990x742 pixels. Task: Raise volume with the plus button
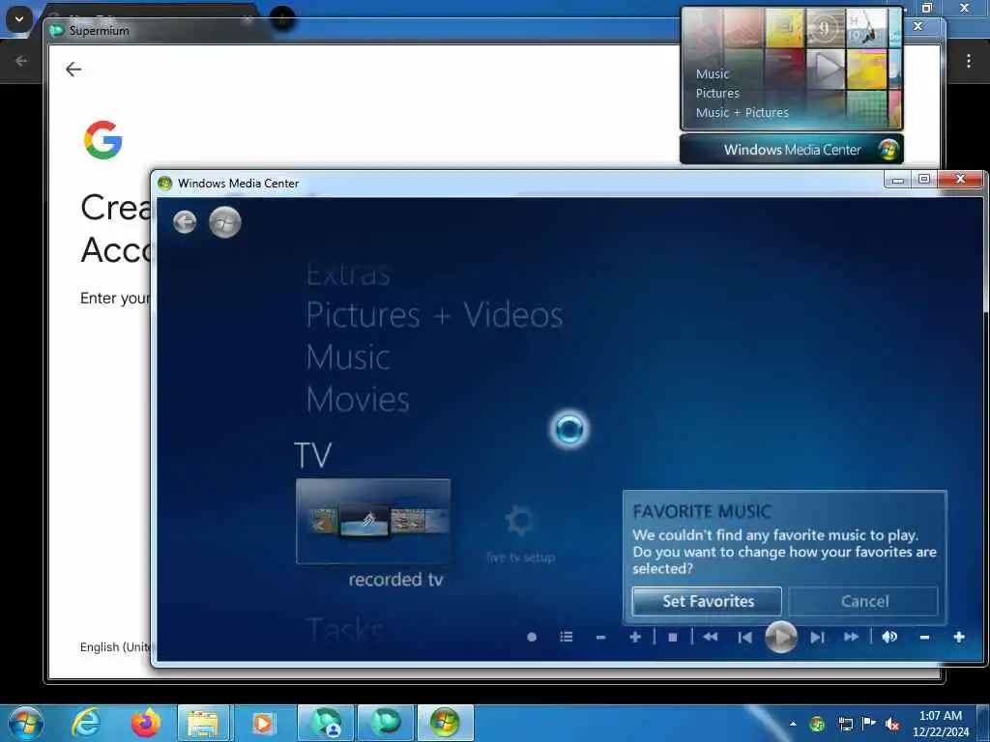click(959, 638)
